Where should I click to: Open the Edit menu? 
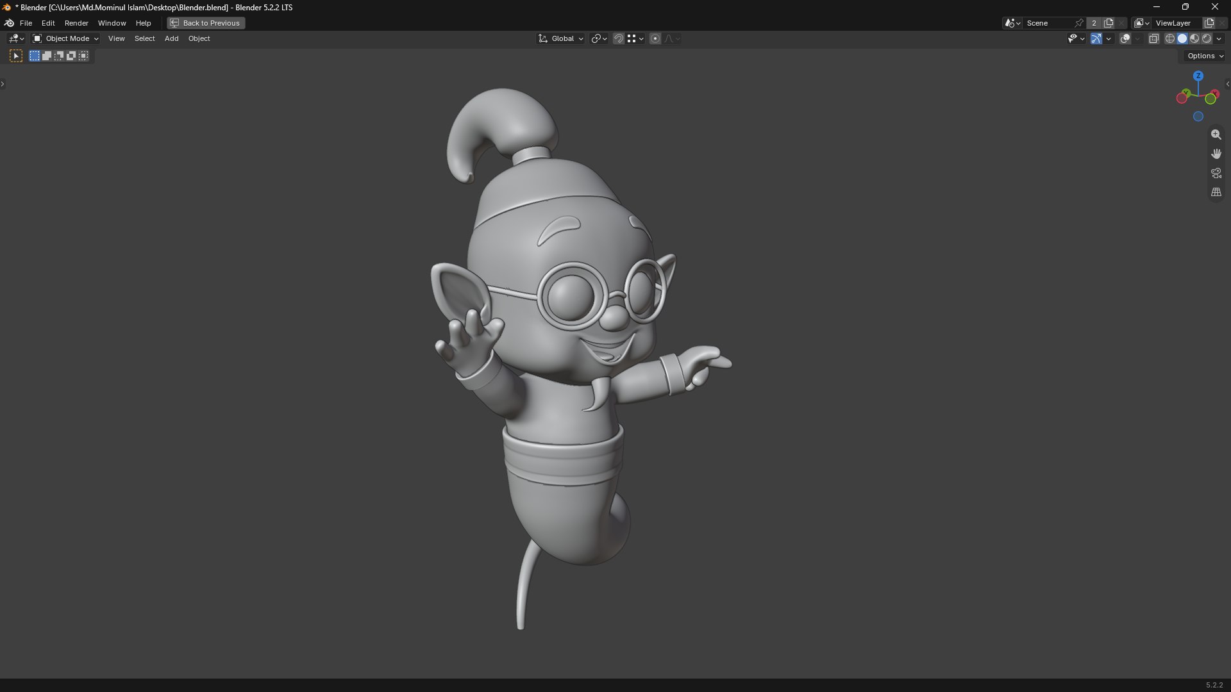(x=48, y=23)
